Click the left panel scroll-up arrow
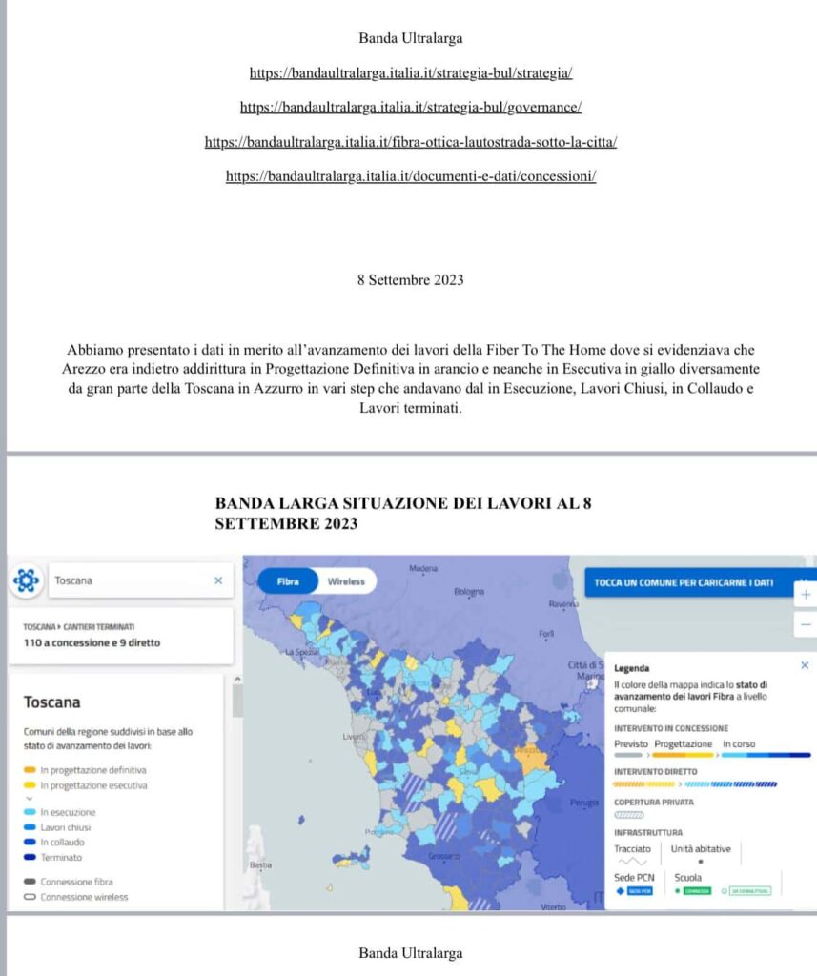This screenshot has width=817, height=976. 237,679
